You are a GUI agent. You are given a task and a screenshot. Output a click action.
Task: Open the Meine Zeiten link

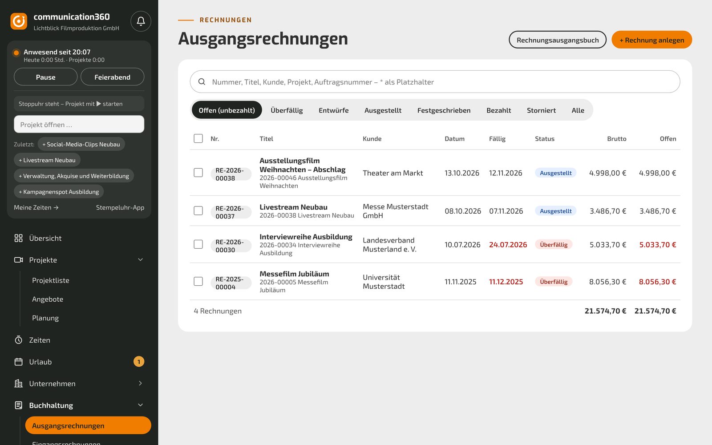click(36, 207)
